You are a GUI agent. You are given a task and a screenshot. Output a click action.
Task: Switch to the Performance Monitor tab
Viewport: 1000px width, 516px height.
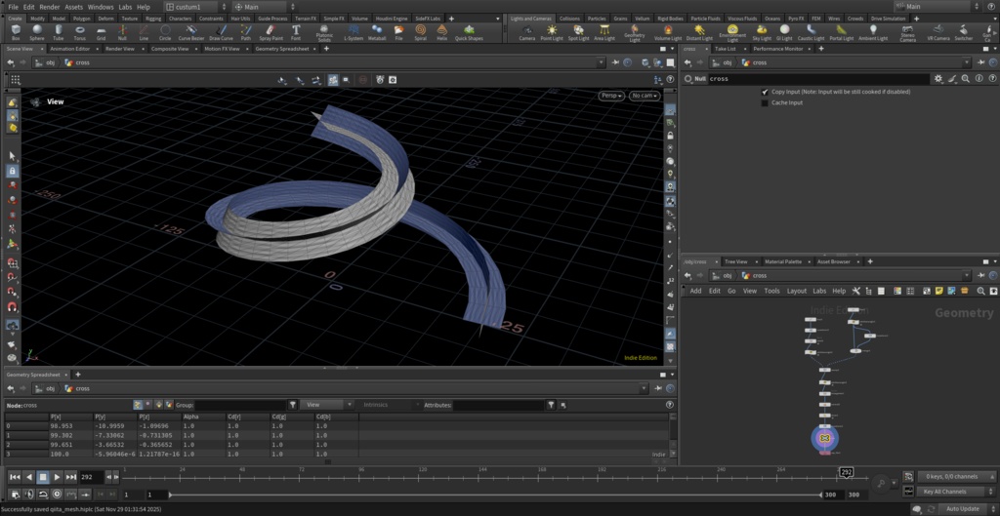click(778, 49)
